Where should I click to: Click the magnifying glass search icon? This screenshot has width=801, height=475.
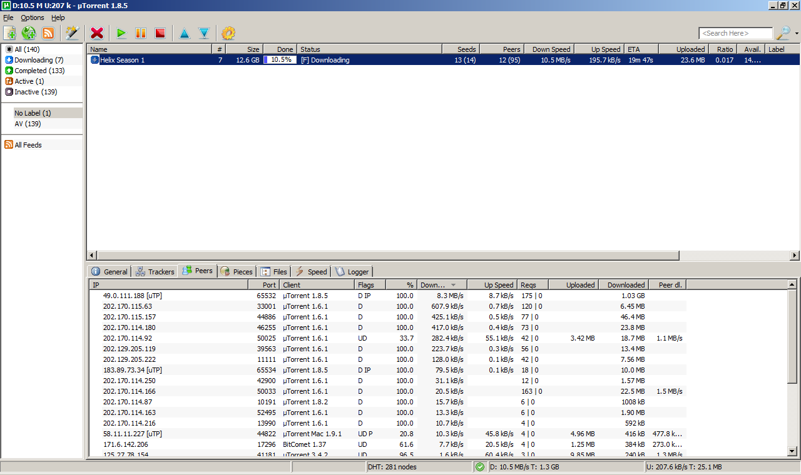point(783,33)
